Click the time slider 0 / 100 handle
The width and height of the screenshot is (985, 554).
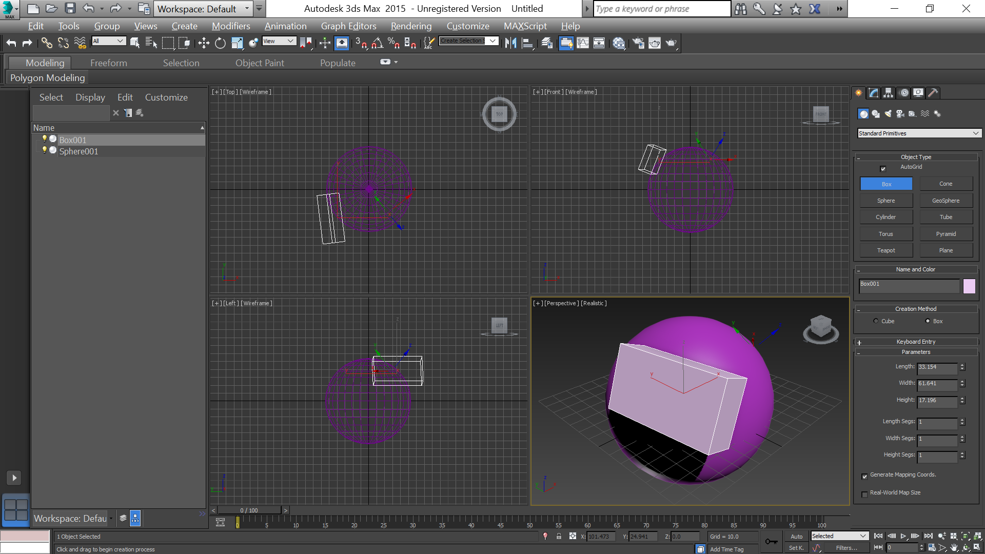249,510
